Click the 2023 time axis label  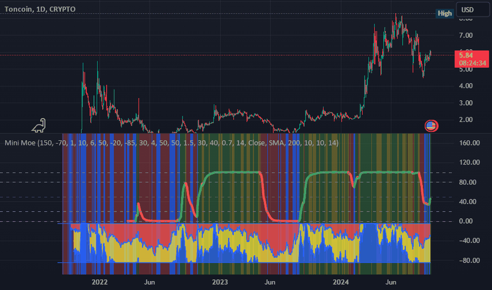[x=220, y=282]
